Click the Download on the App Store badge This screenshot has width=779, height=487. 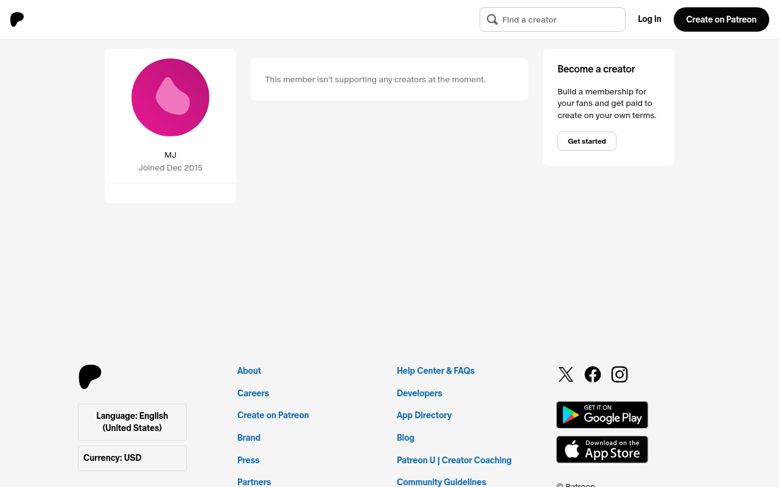602,449
